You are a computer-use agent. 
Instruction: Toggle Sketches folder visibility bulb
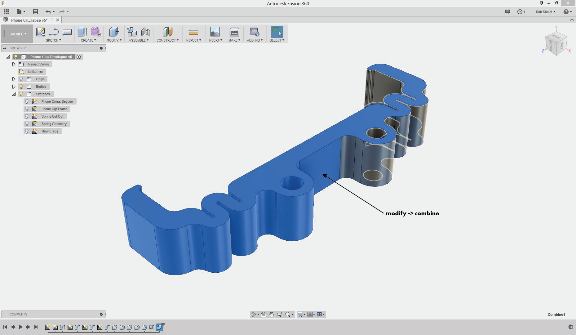(21, 94)
